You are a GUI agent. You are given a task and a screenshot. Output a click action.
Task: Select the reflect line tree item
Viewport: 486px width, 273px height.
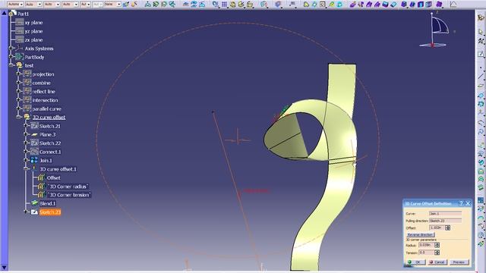pyautogui.click(x=44, y=92)
